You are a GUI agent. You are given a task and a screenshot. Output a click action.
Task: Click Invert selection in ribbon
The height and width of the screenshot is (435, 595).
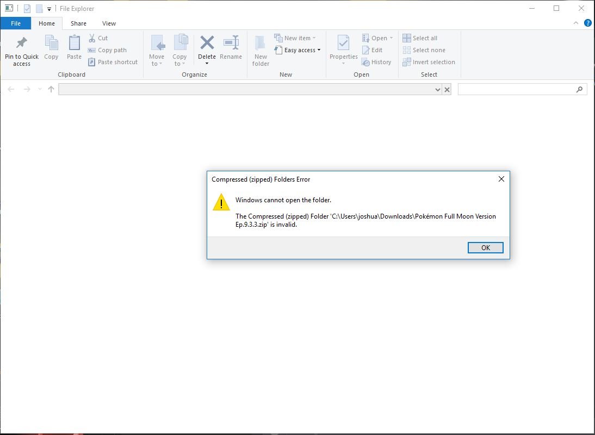coord(429,62)
